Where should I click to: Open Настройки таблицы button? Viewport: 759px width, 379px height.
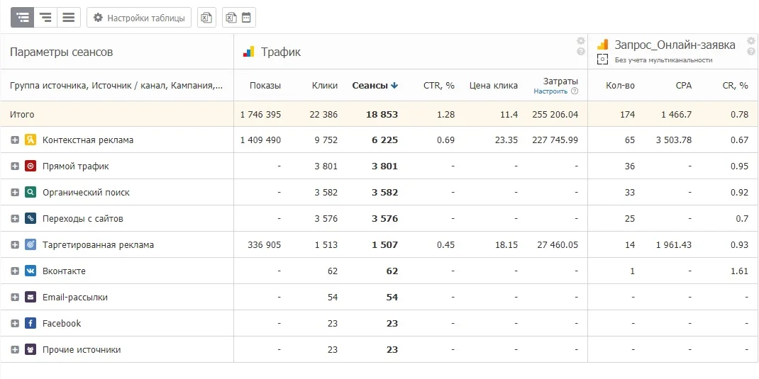coord(139,18)
